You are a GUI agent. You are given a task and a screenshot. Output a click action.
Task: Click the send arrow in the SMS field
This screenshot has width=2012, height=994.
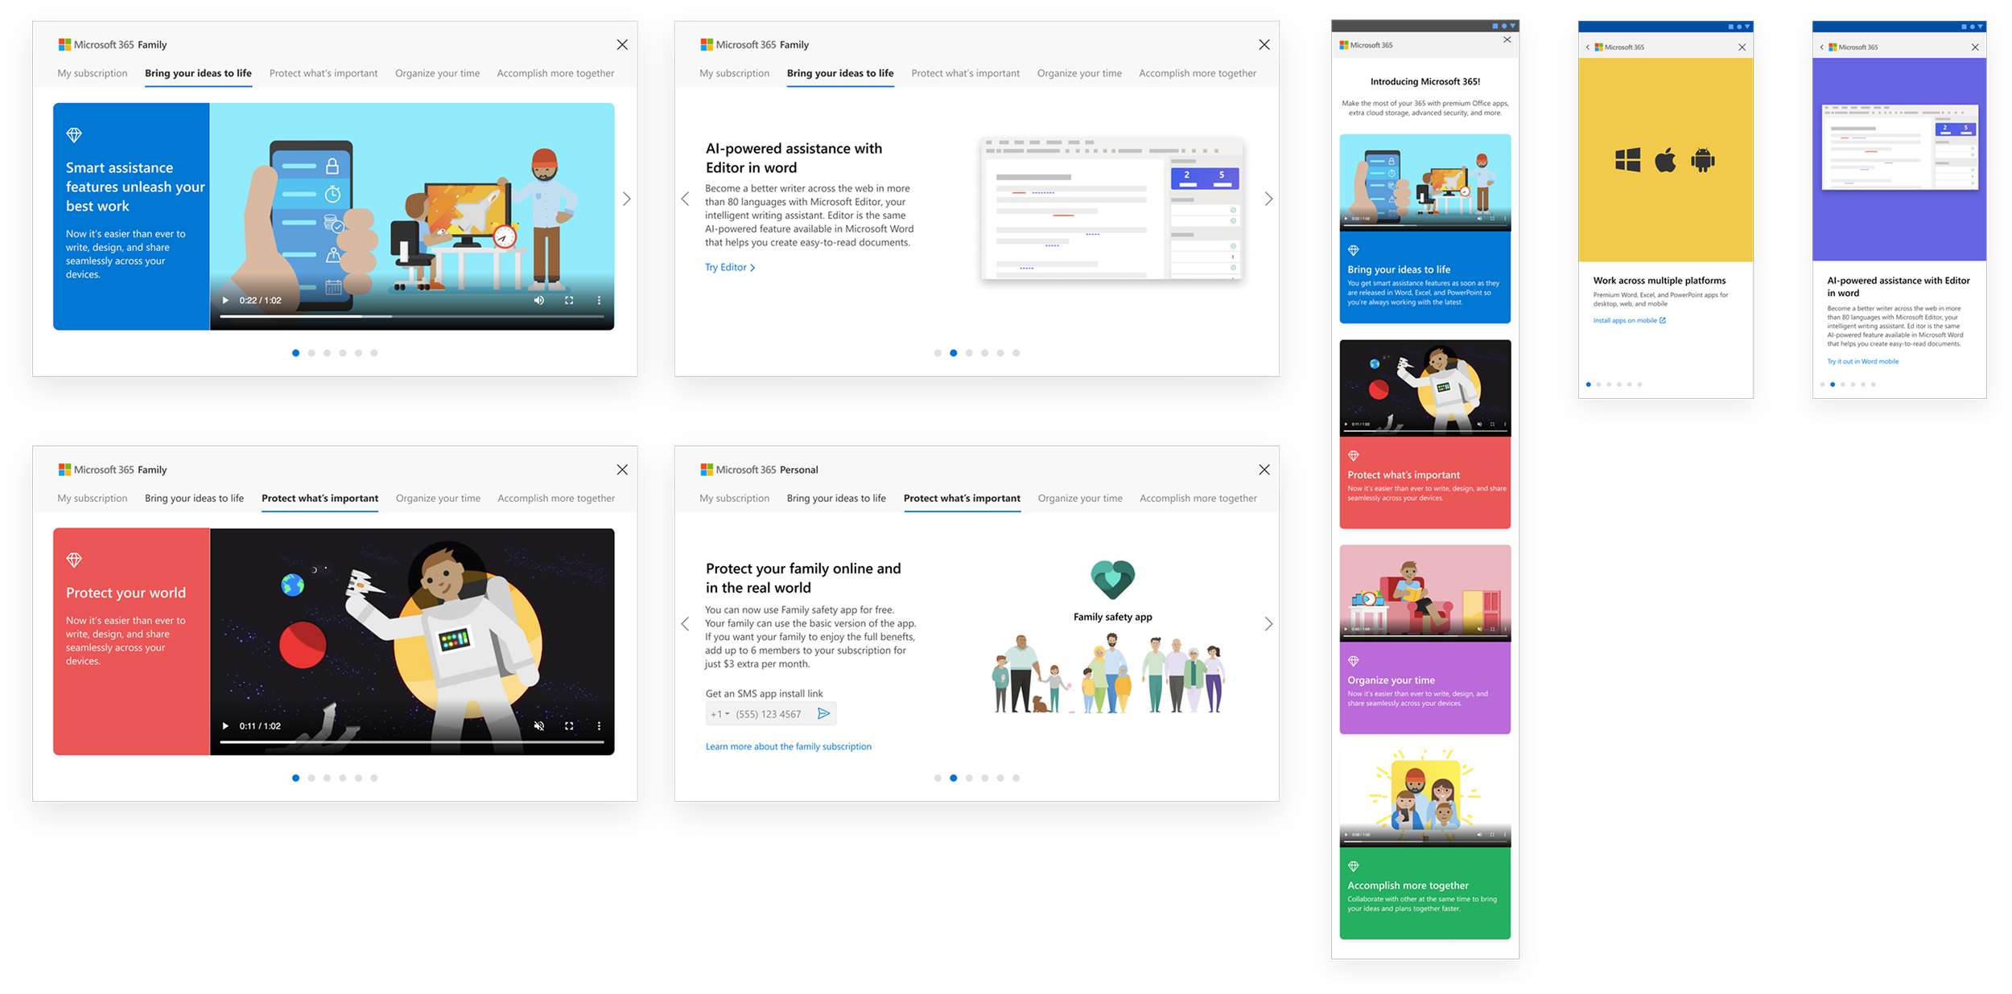coord(823,713)
